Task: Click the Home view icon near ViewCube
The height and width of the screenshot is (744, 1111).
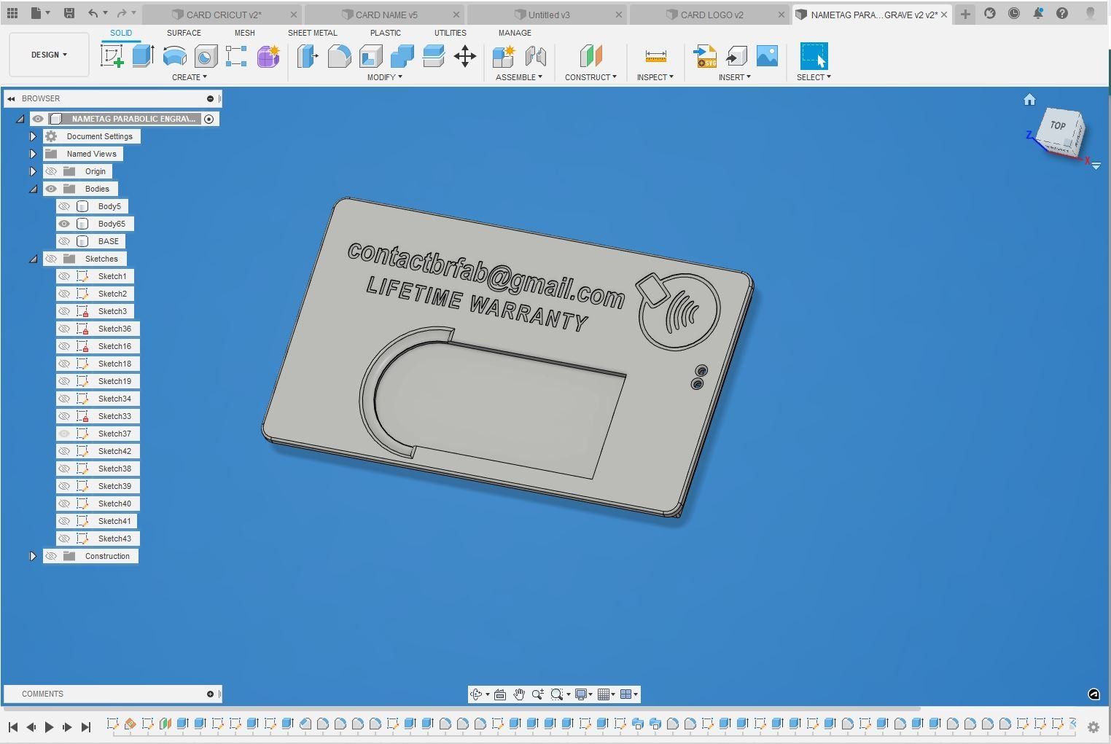Action: click(1029, 100)
